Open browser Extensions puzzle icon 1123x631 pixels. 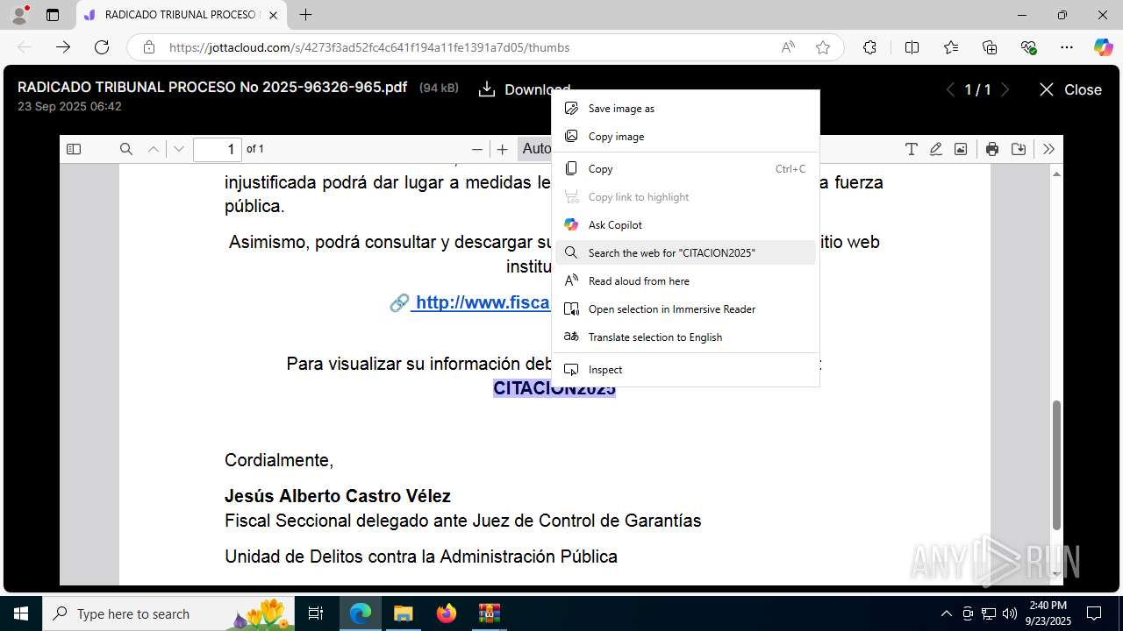point(869,47)
